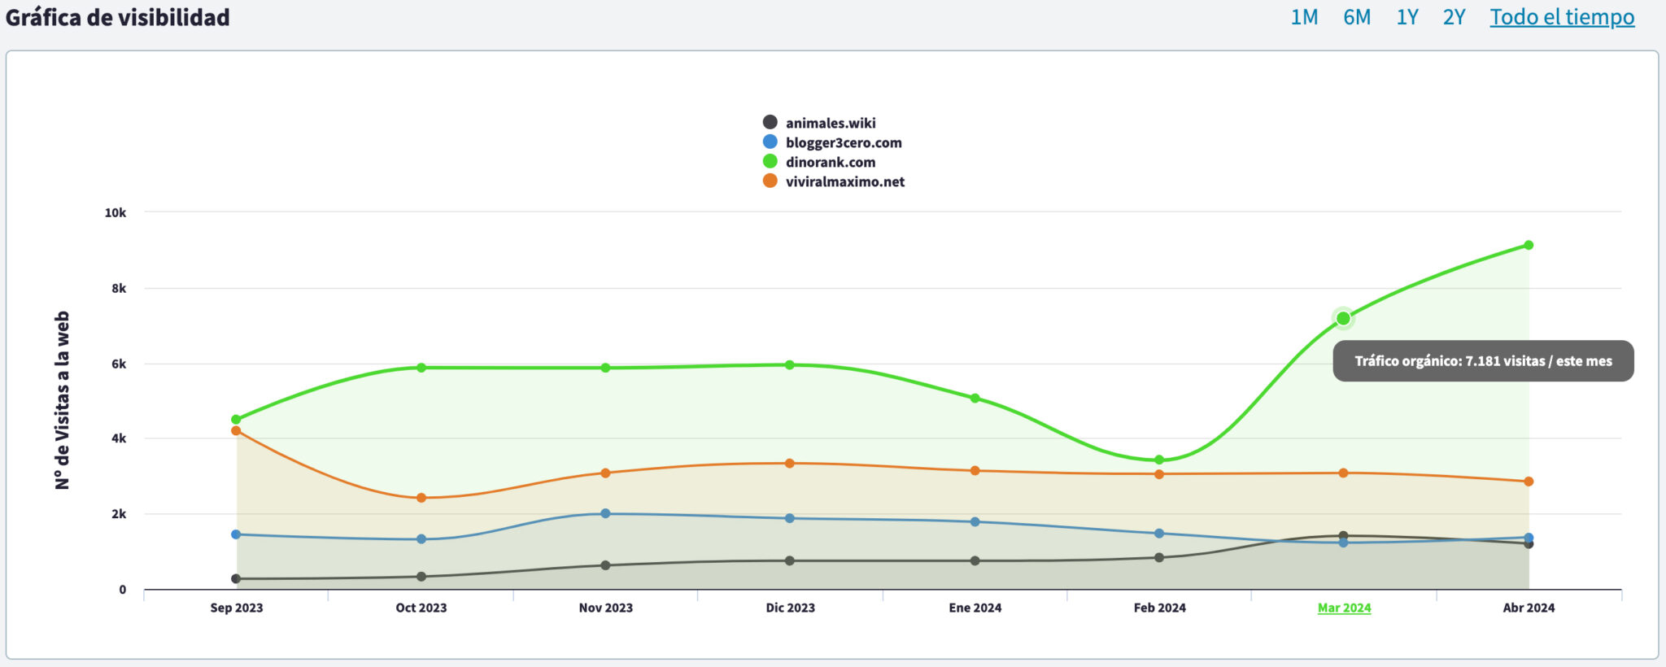
Task: Click the Nov 2023 axis label
Action: (606, 608)
